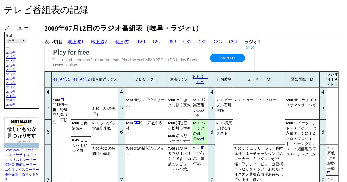
Task: Switch to BS3 listings
Action: tap(172, 42)
